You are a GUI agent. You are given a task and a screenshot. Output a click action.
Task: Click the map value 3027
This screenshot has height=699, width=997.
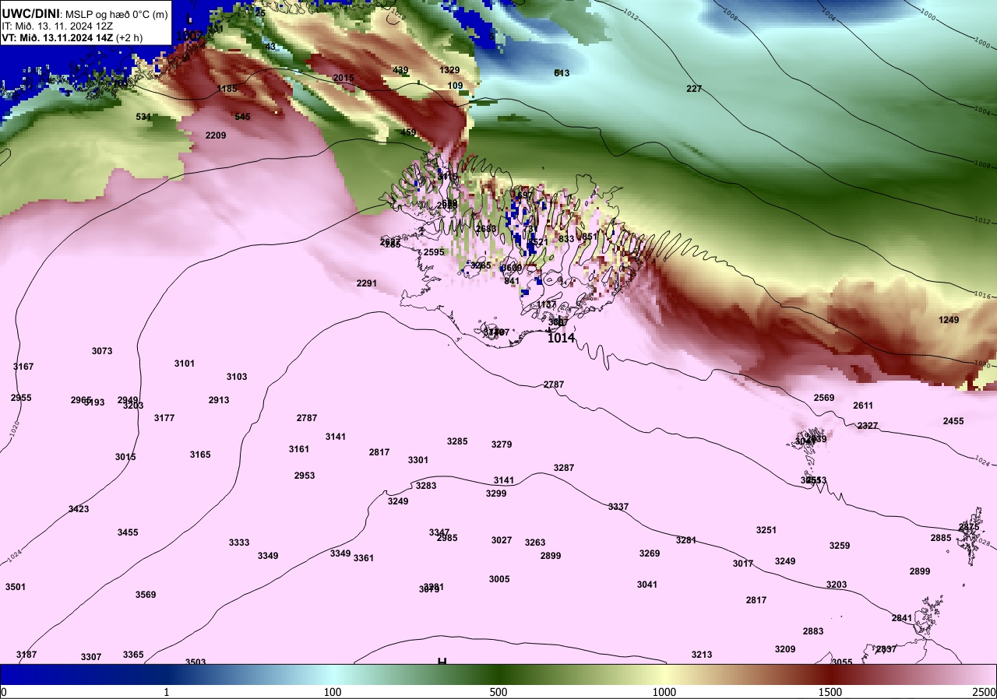502,540
